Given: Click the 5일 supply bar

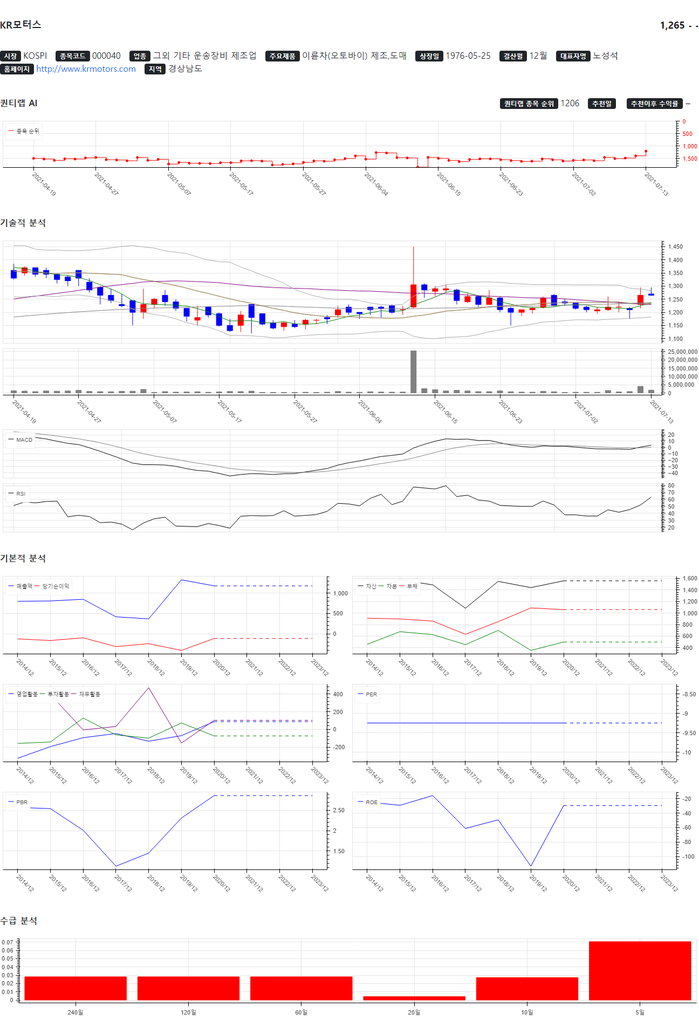Looking at the screenshot, I should pyautogui.click(x=640, y=970).
